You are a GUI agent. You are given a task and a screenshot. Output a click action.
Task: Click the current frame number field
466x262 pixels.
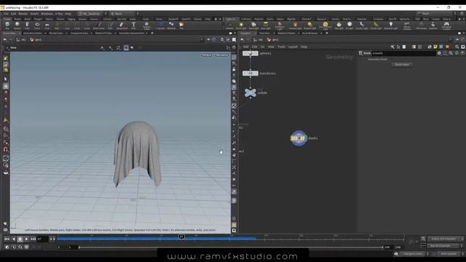[43, 239]
